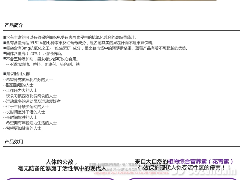The width and height of the screenshot is (240, 180).
Task: Click the line about 3mg 维生素E
Action: tap(97, 48)
